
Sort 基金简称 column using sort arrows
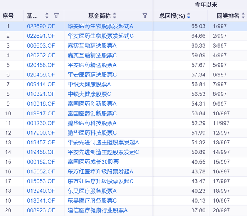coord(115,16)
